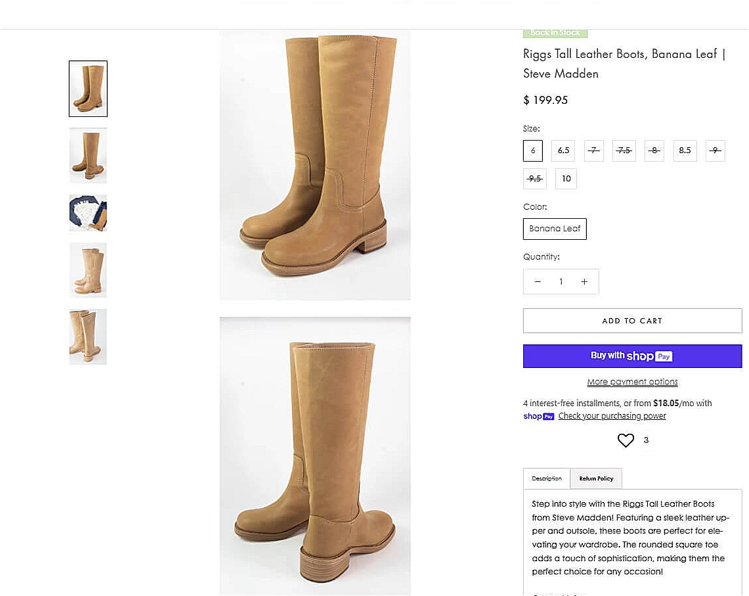Open the main front-view boots image
This screenshot has width=749, height=596.
point(315,165)
